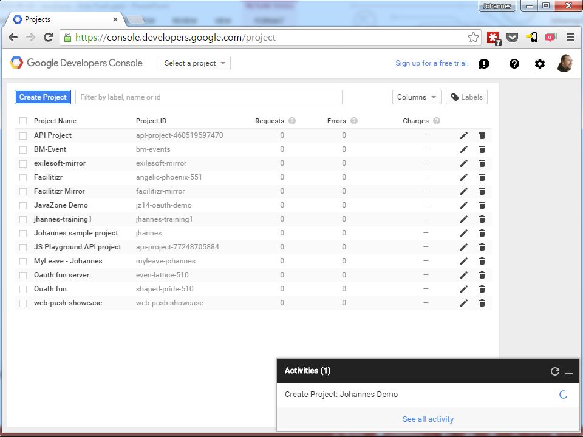Open the See all activity link

(428, 419)
